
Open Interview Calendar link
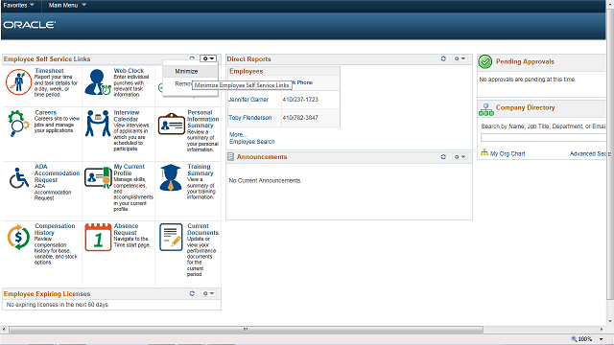[126, 116]
